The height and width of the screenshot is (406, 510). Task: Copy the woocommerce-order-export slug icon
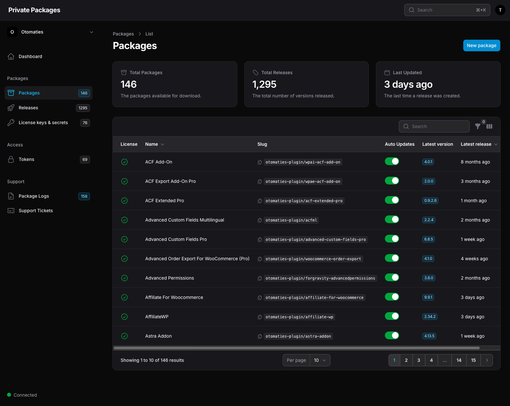tap(260, 259)
